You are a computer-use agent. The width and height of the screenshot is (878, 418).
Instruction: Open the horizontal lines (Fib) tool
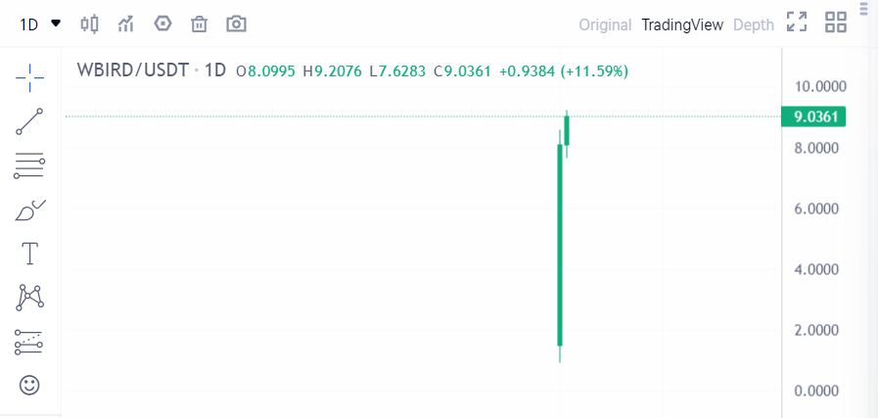coord(29,165)
